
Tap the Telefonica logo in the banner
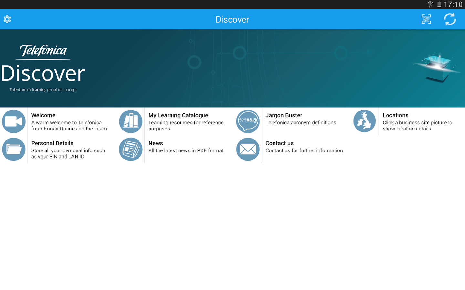[x=43, y=52]
